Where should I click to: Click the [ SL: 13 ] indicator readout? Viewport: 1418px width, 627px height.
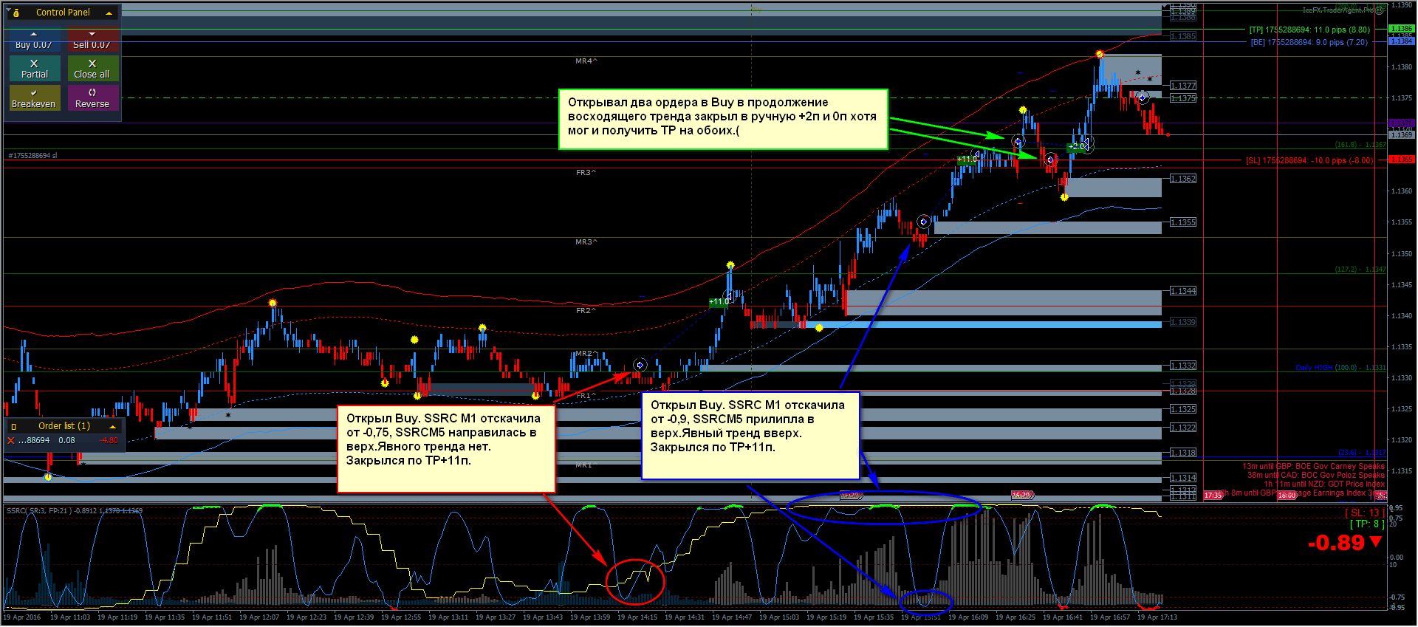point(1363,513)
